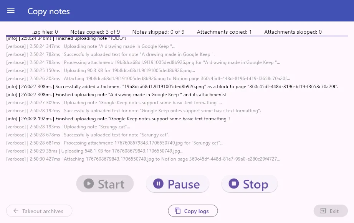Viewport: 354px width, 223px height.
Task: Open the hamburger navigation menu
Action: pyautogui.click(x=11, y=11)
